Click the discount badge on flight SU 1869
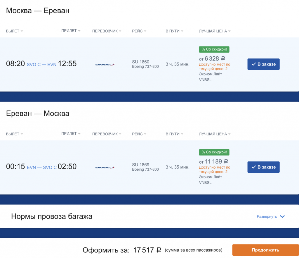299x258 pixels. click(214, 152)
